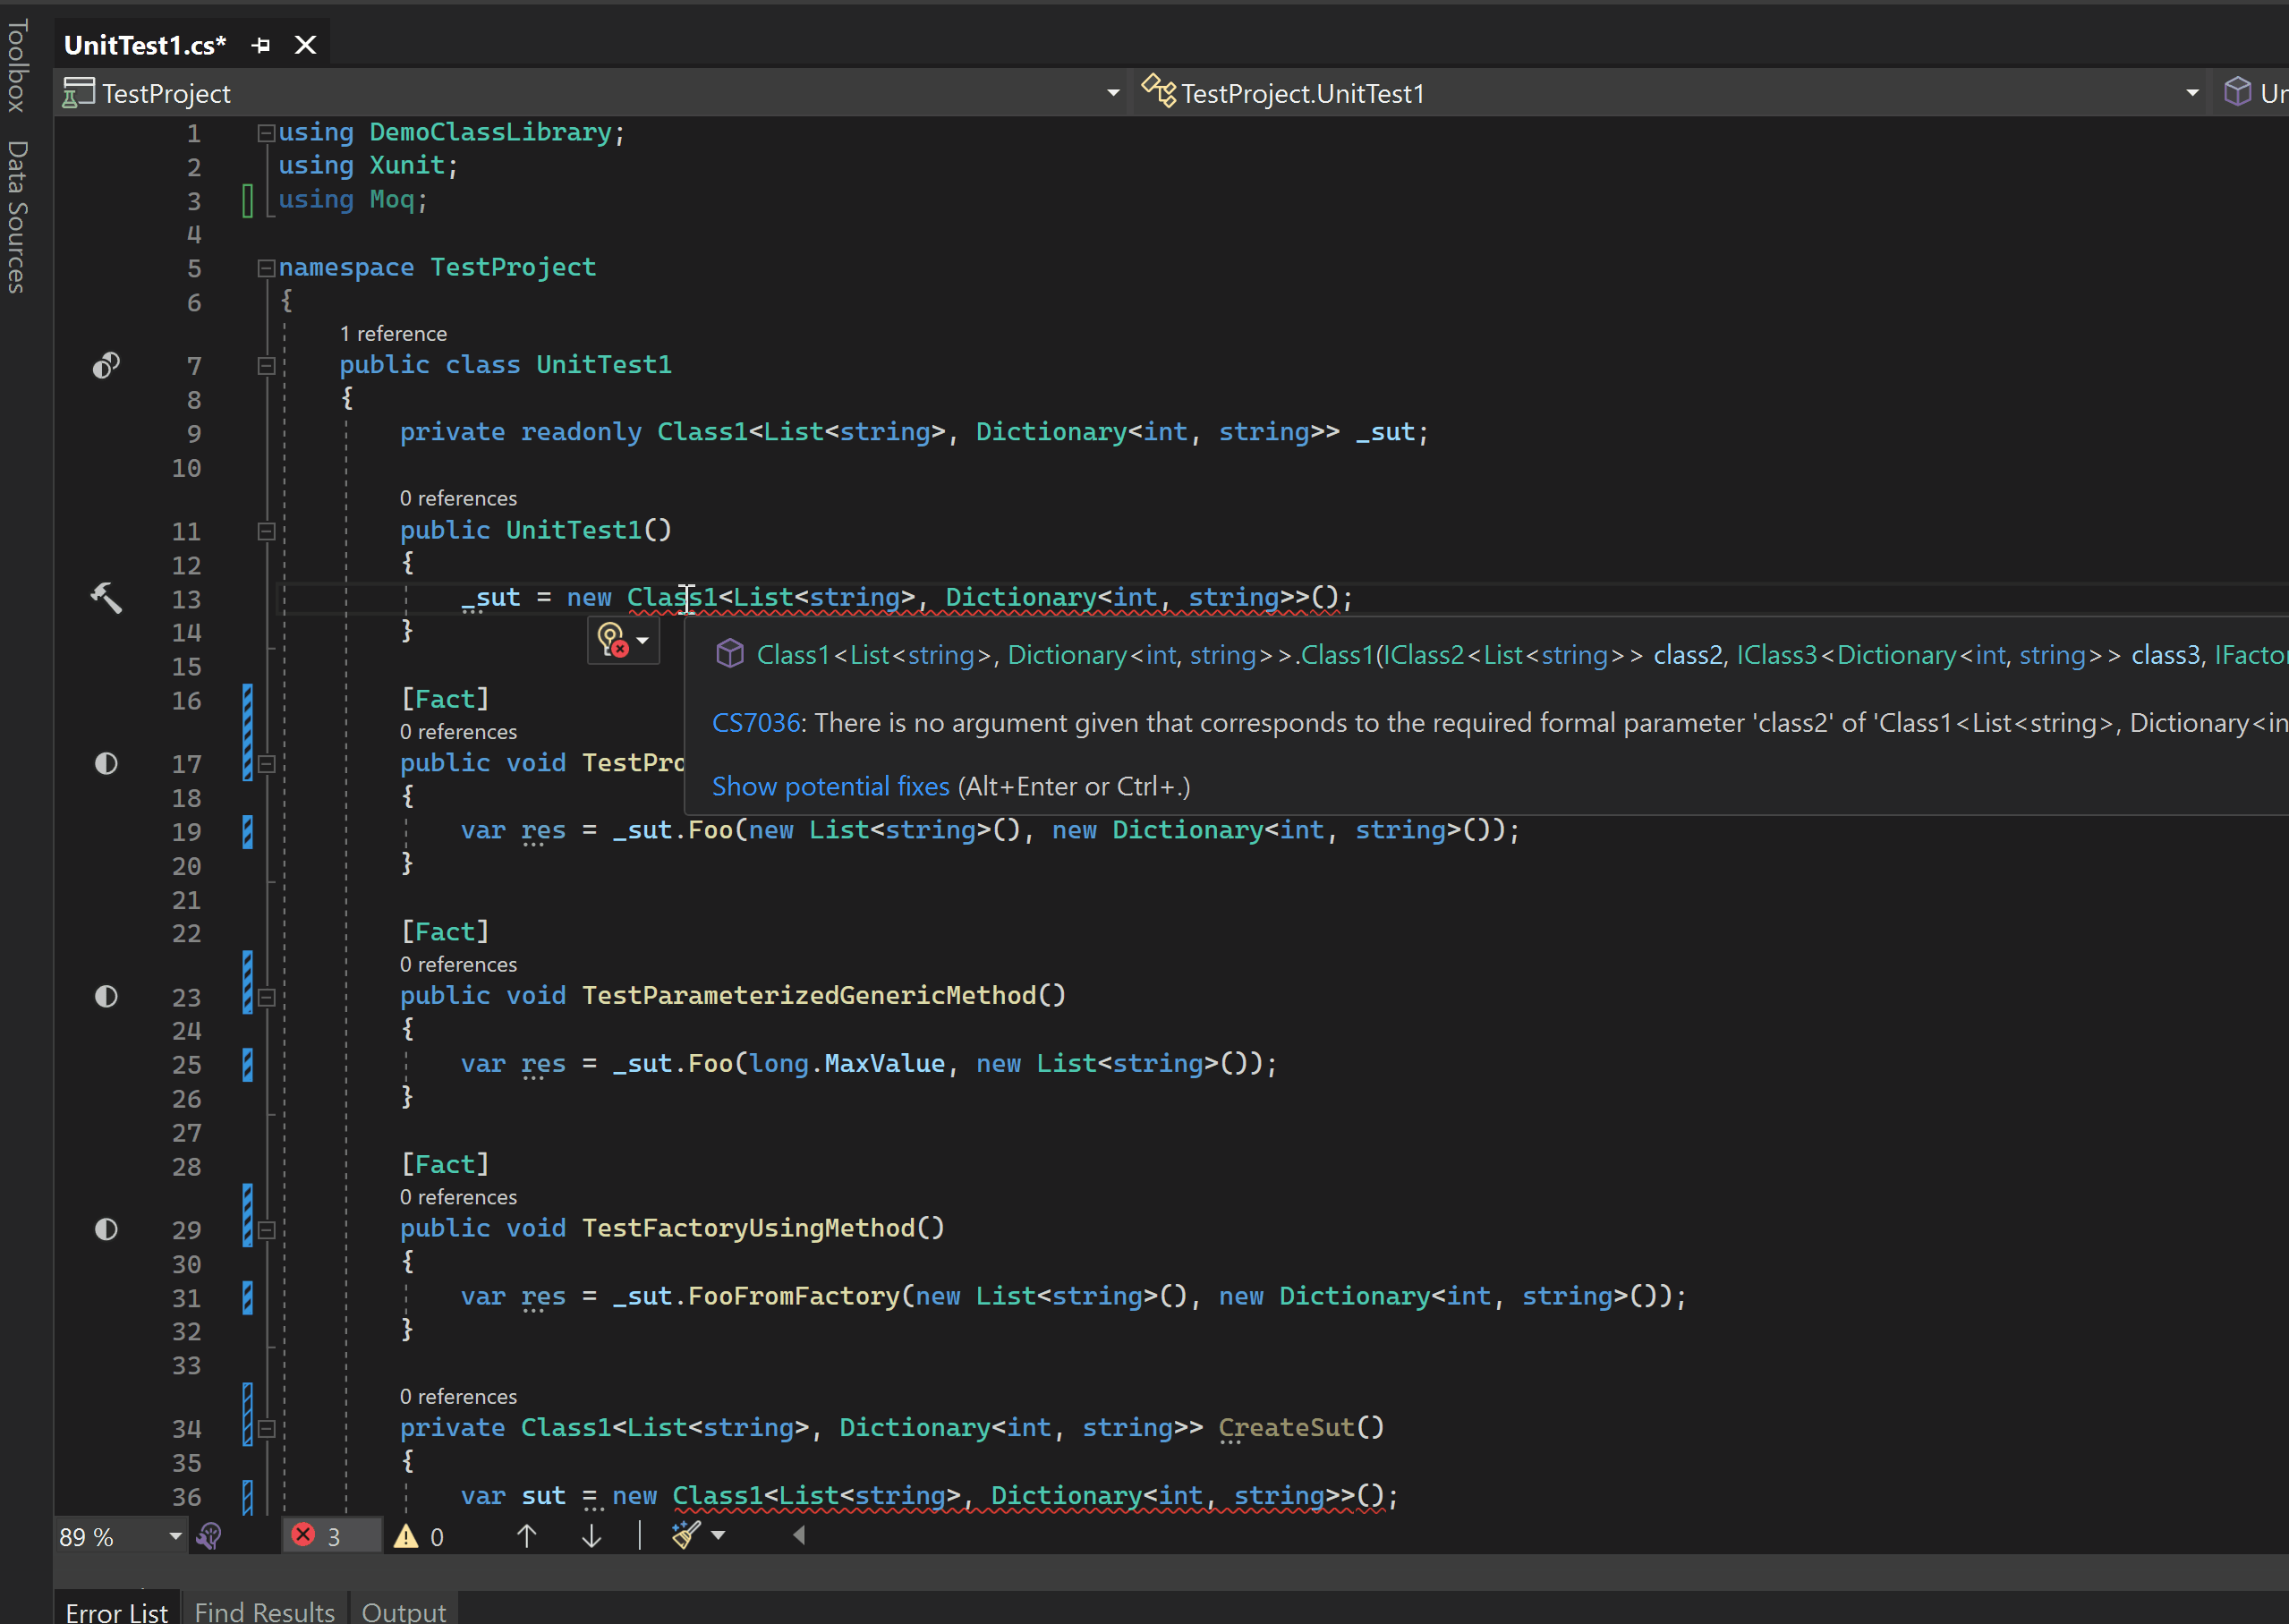
Task: Collapse the TestFactoryUsingMethod method outline
Action: point(266,1230)
